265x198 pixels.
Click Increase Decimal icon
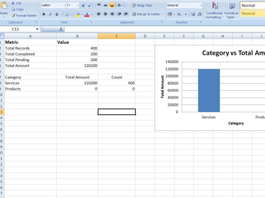[x=193, y=14]
